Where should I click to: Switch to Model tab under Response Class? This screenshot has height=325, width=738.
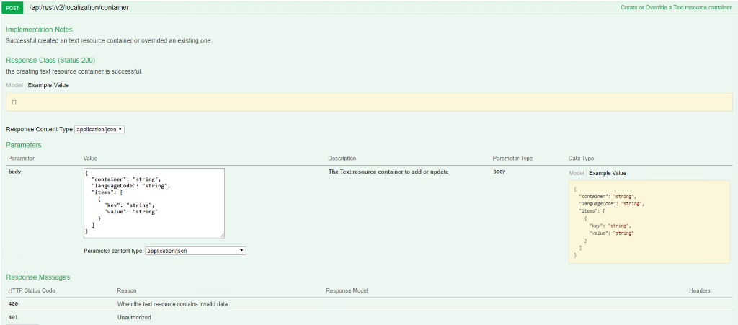click(14, 85)
